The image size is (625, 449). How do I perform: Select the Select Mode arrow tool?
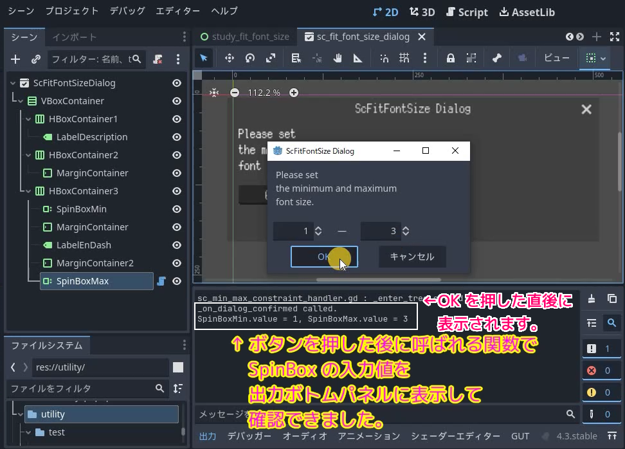click(204, 59)
